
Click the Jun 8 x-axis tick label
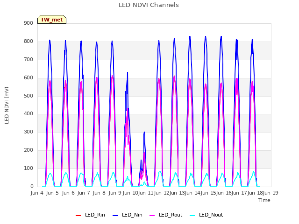99,193
